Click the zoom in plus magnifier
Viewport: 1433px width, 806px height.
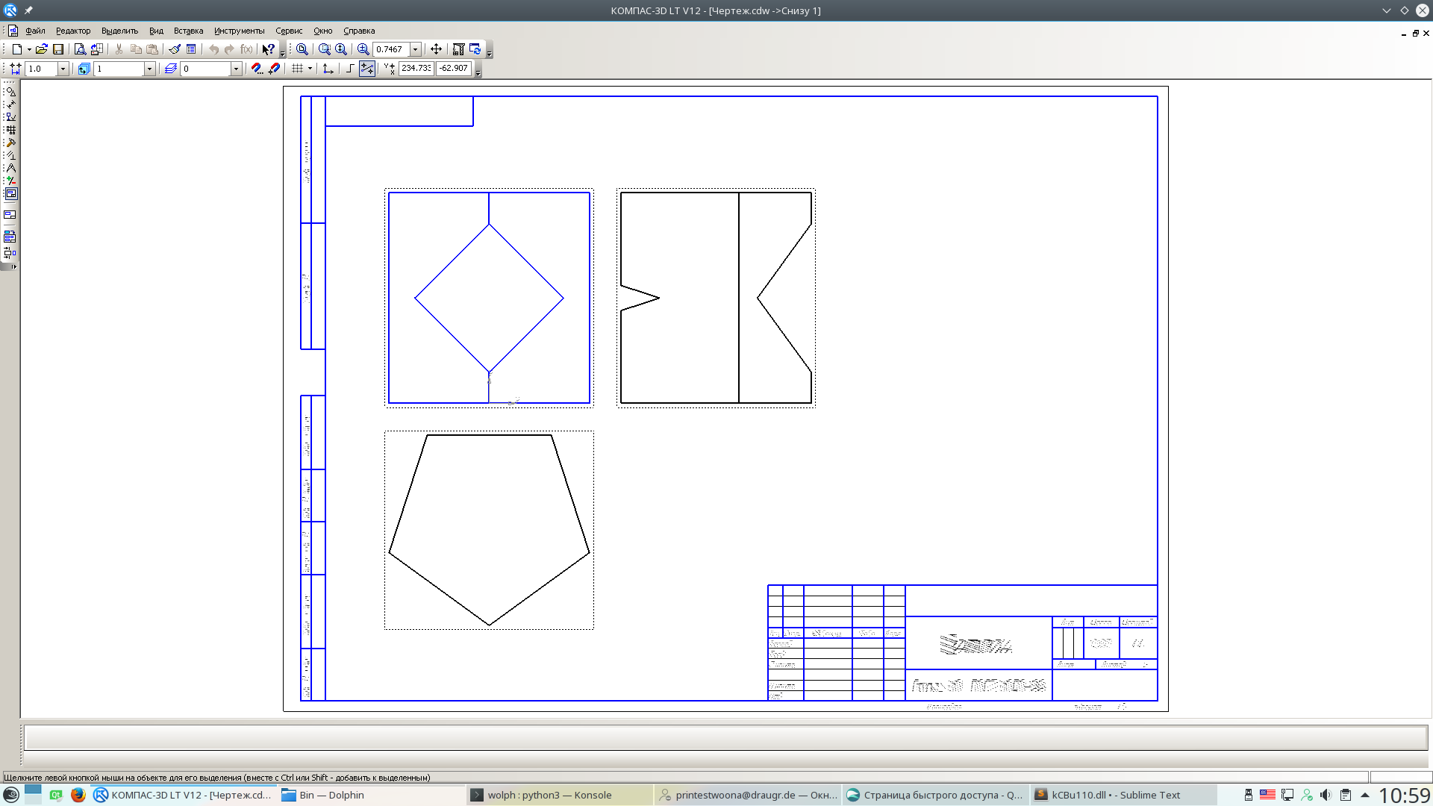[x=363, y=49]
